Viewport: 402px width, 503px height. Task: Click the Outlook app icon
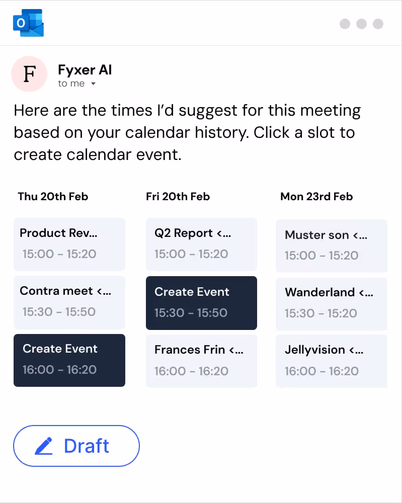28,24
